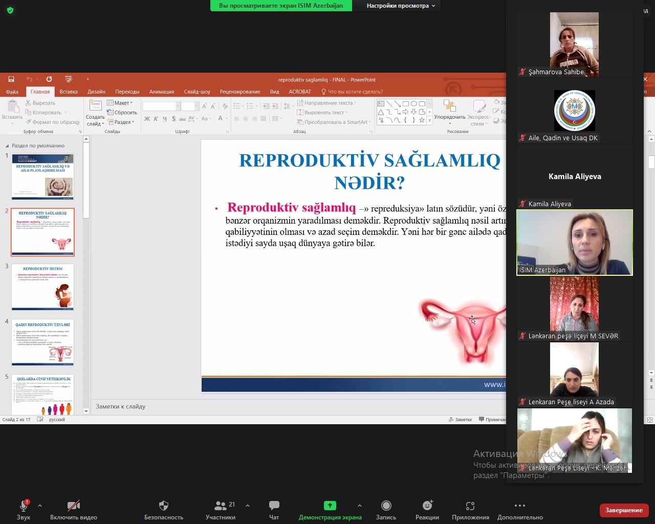The width and height of the screenshot is (655, 524).
Task: Toggle underline Ч formatting
Action: click(x=165, y=119)
